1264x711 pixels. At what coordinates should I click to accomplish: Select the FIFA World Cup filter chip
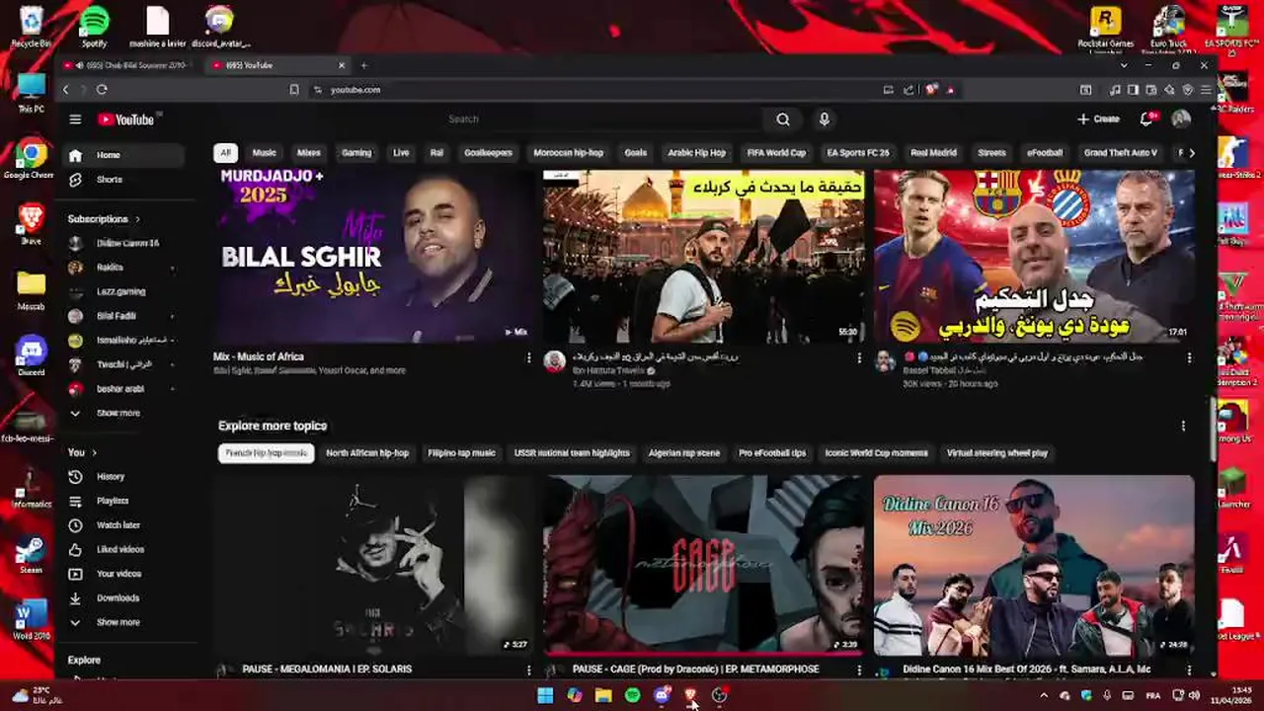(776, 153)
